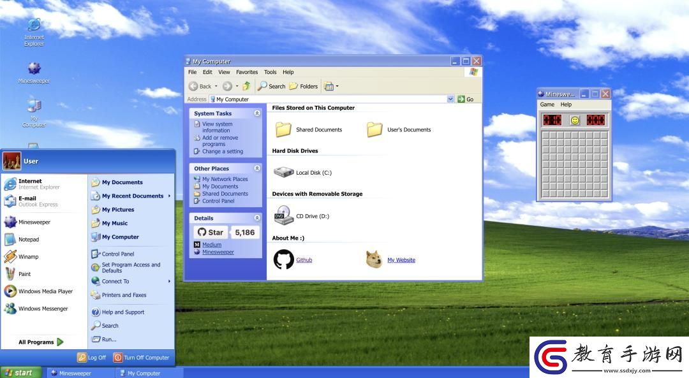The image size is (689, 378).
Task: Open Forward button history dropdown arrow
Action: click(x=237, y=86)
